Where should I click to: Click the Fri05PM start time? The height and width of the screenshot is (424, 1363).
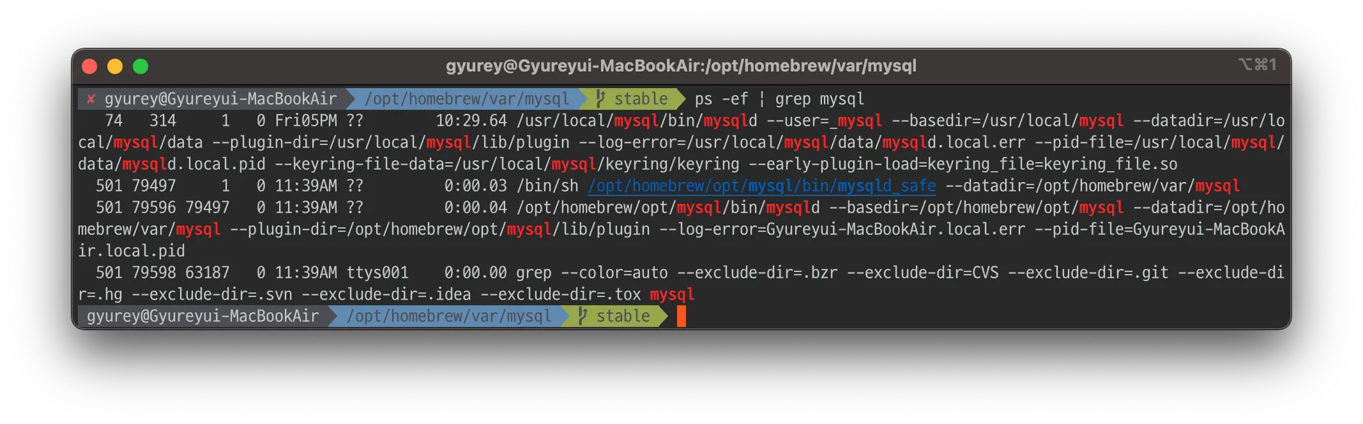pos(306,121)
